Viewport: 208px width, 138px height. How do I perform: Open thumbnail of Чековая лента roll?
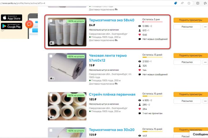(x=67, y=67)
